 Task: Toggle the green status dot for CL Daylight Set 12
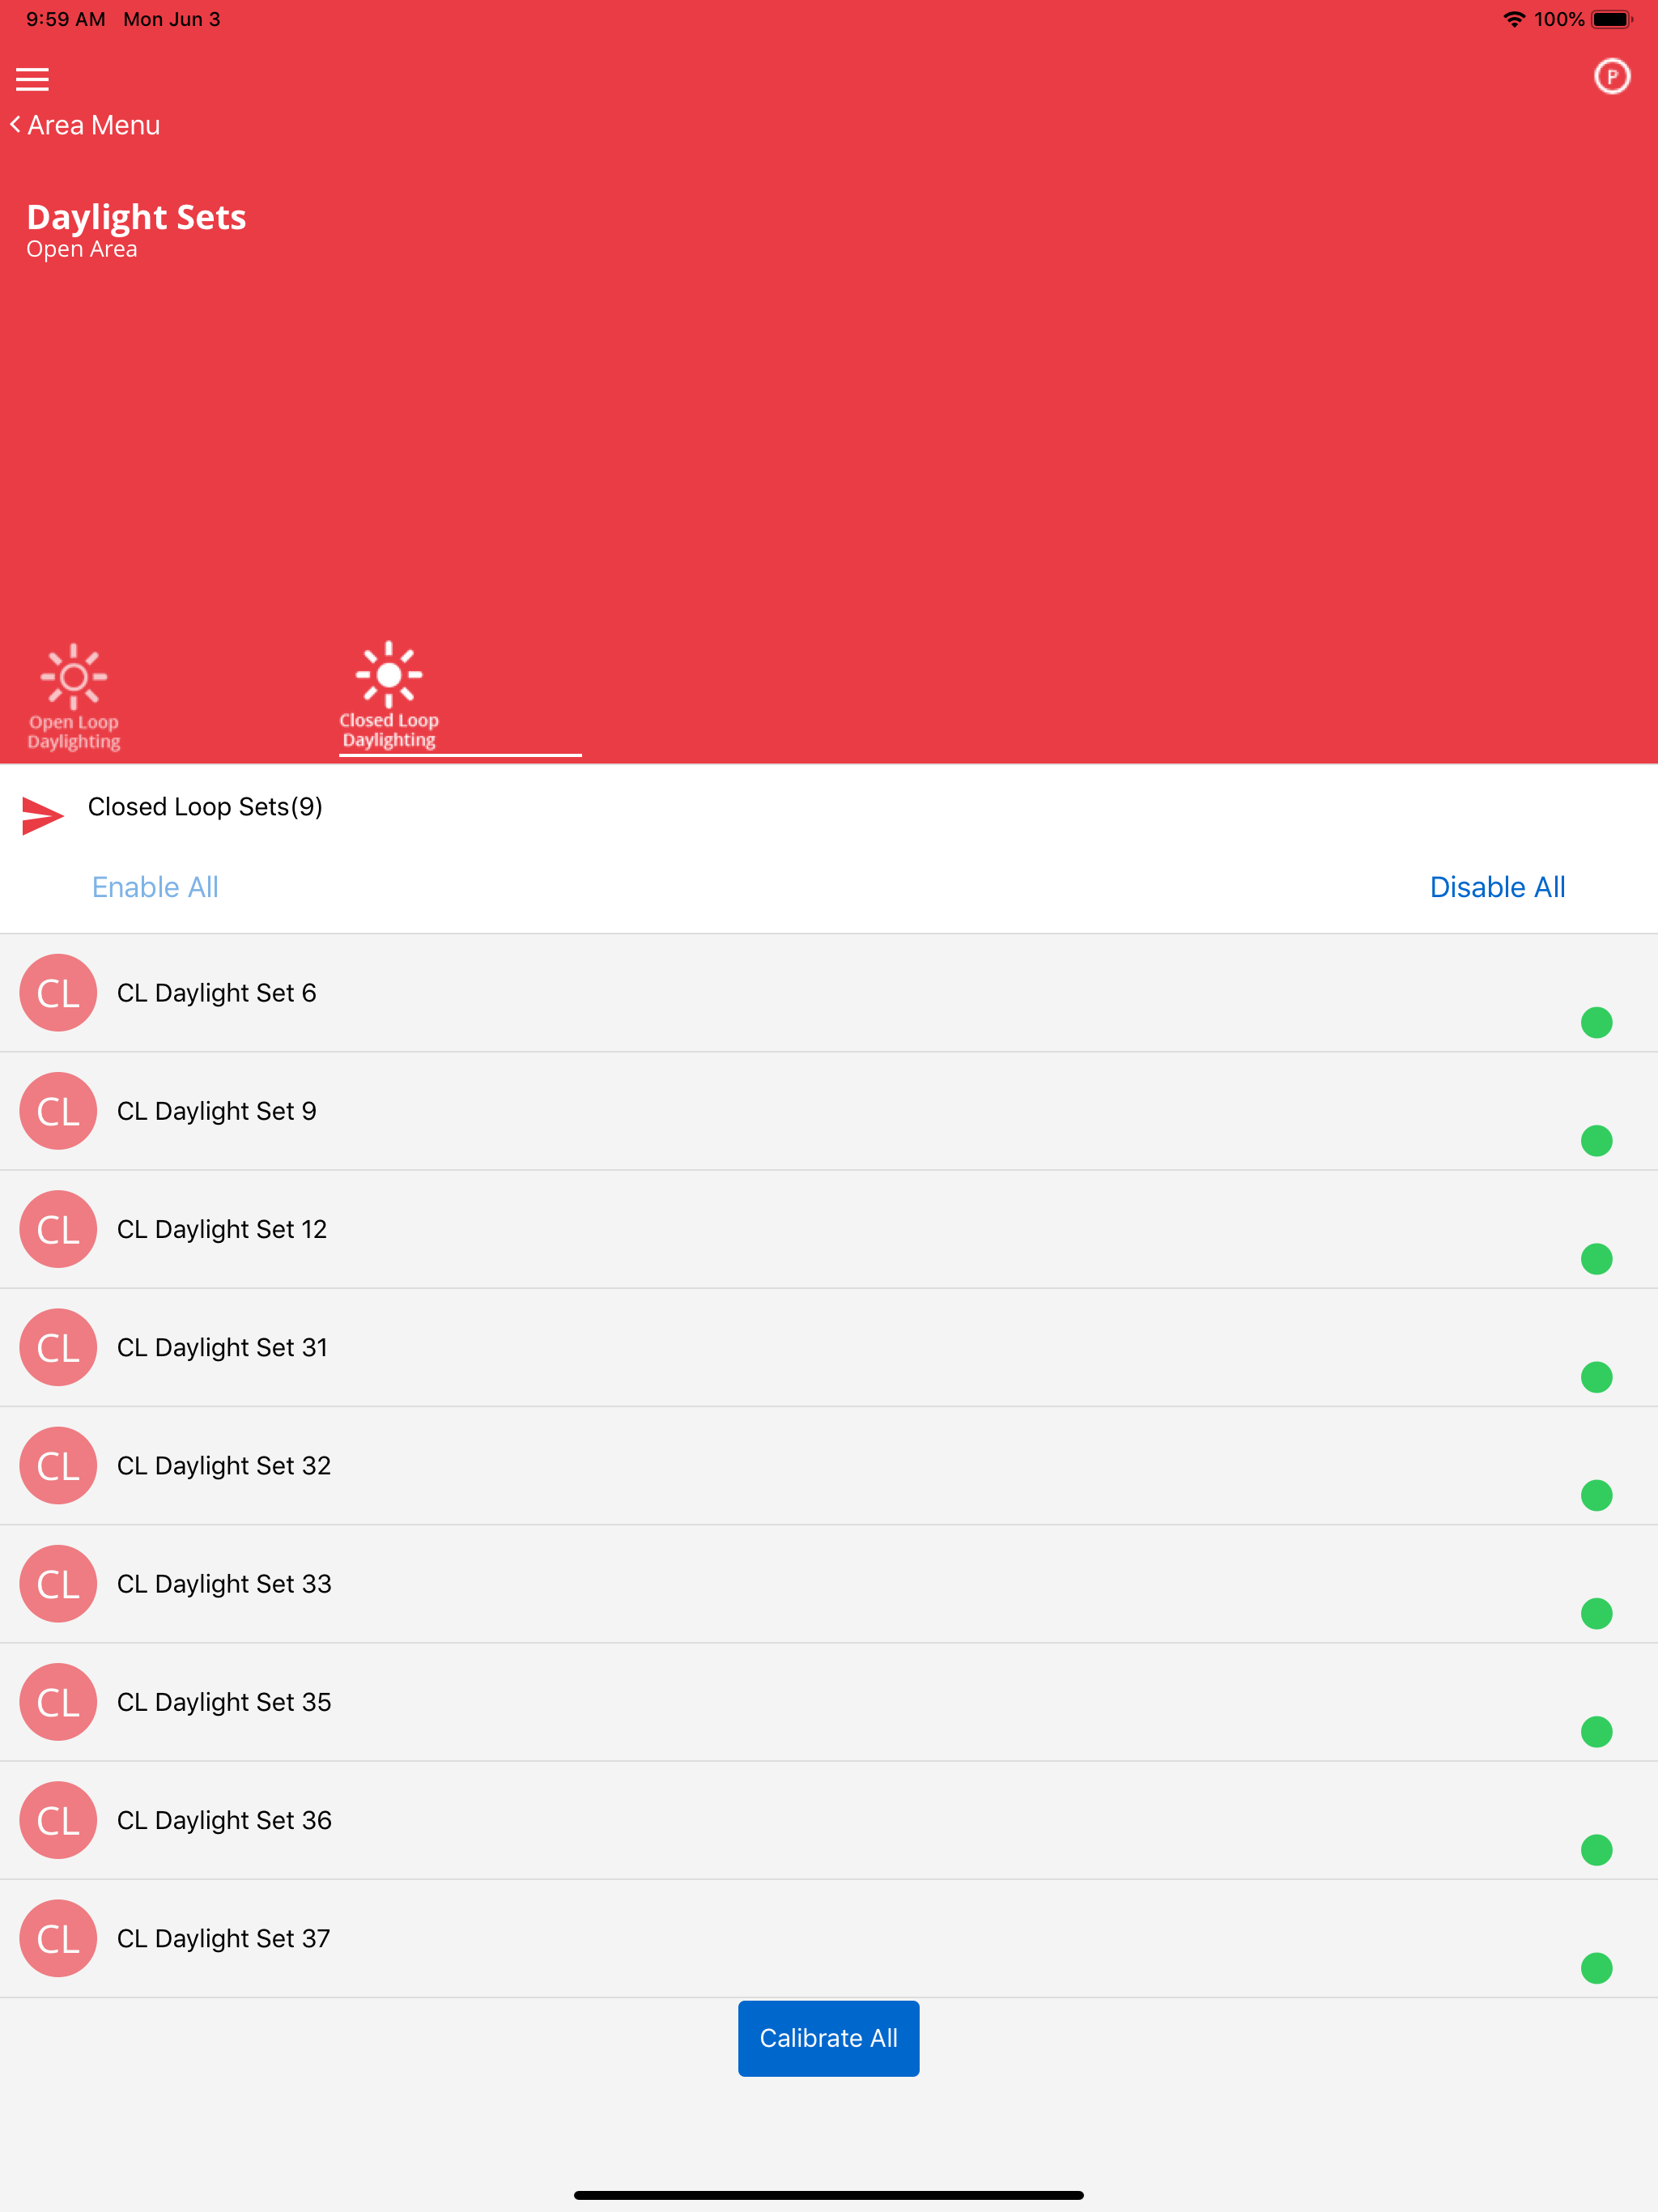coord(1597,1259)
